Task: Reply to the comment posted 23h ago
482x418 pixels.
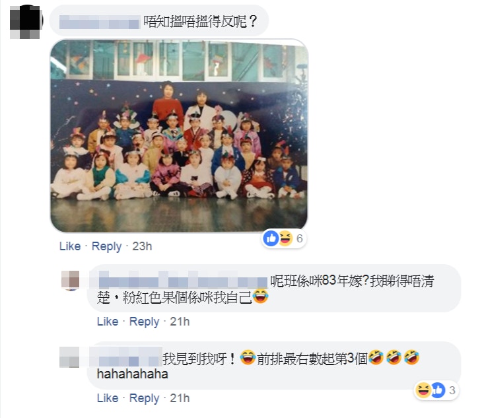Action: click(x=106, y=246)
